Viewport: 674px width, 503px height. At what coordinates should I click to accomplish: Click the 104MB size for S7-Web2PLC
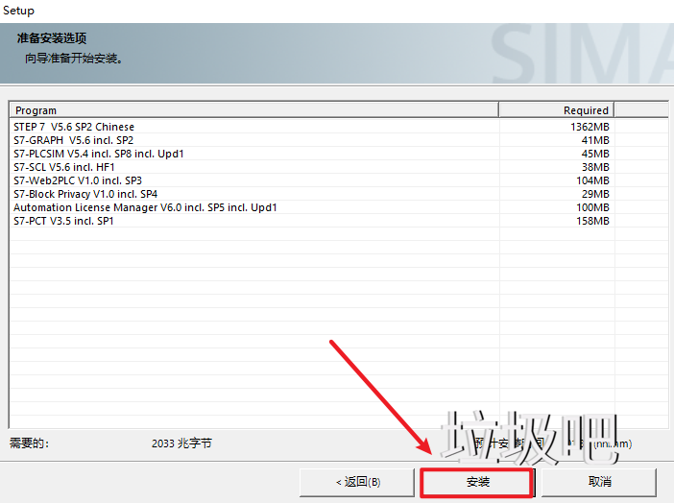(592, 180)
